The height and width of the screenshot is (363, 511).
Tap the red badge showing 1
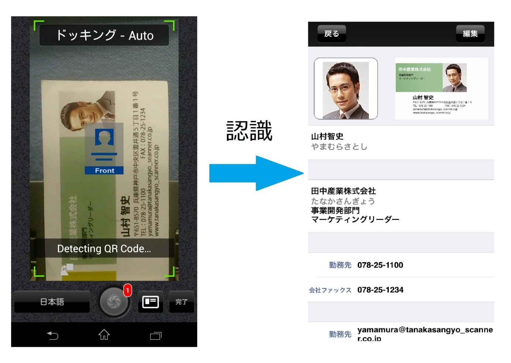tap(127, 291)
